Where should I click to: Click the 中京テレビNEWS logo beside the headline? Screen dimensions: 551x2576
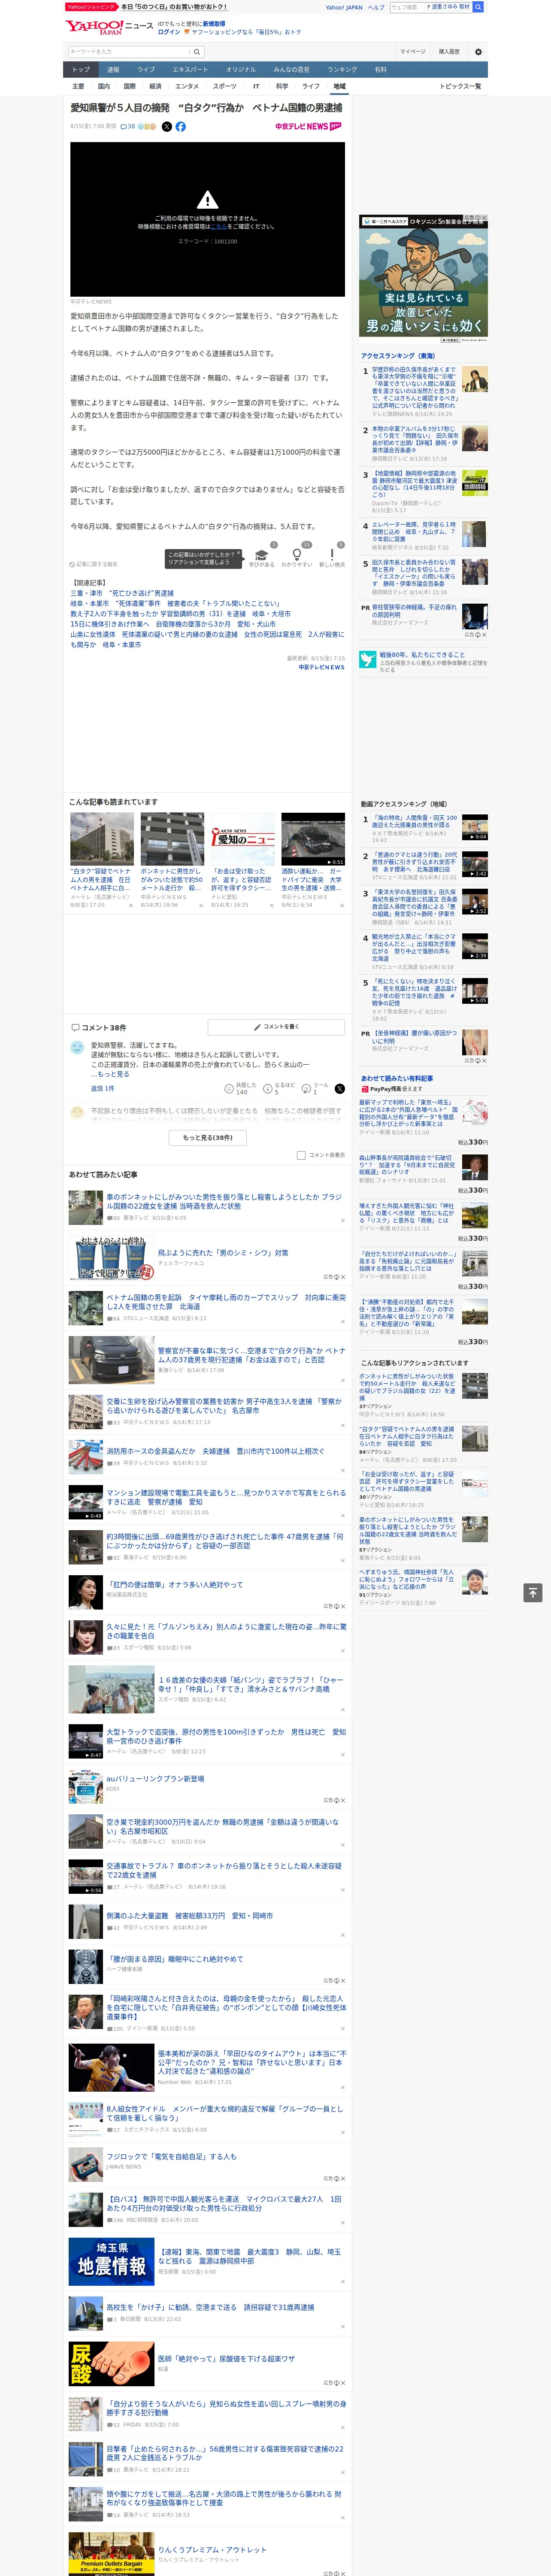click(x=309, y=127)
